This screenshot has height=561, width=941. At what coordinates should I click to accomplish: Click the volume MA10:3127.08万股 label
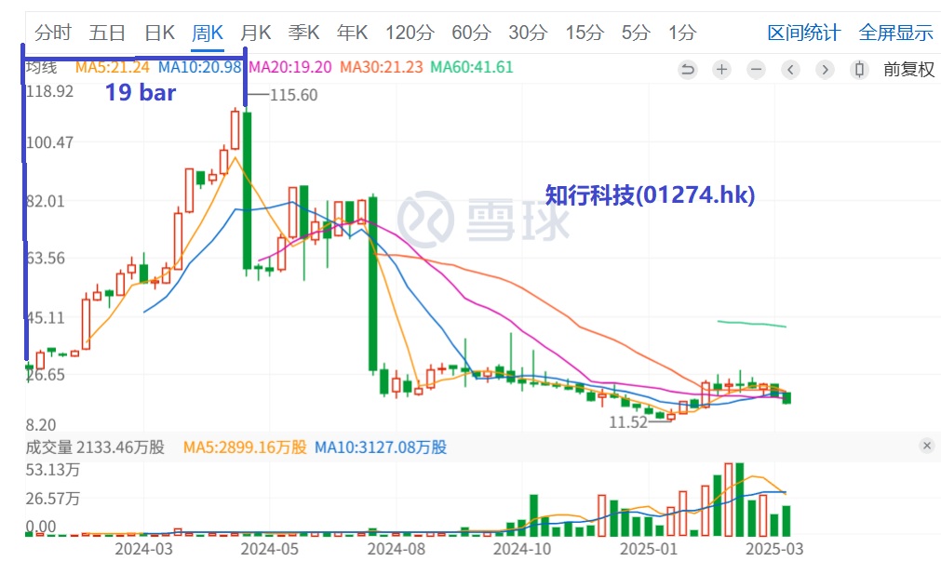click(x=381, y=447)
